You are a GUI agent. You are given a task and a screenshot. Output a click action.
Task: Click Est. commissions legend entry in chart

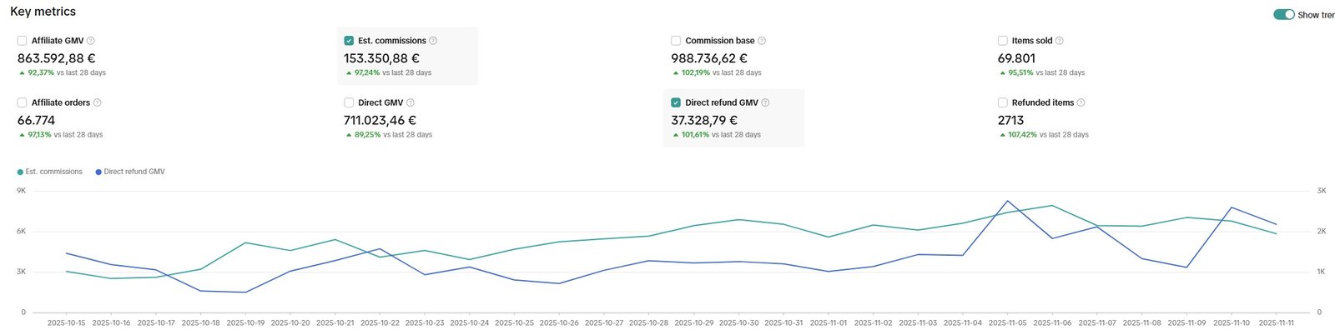[x=53, y=172]
